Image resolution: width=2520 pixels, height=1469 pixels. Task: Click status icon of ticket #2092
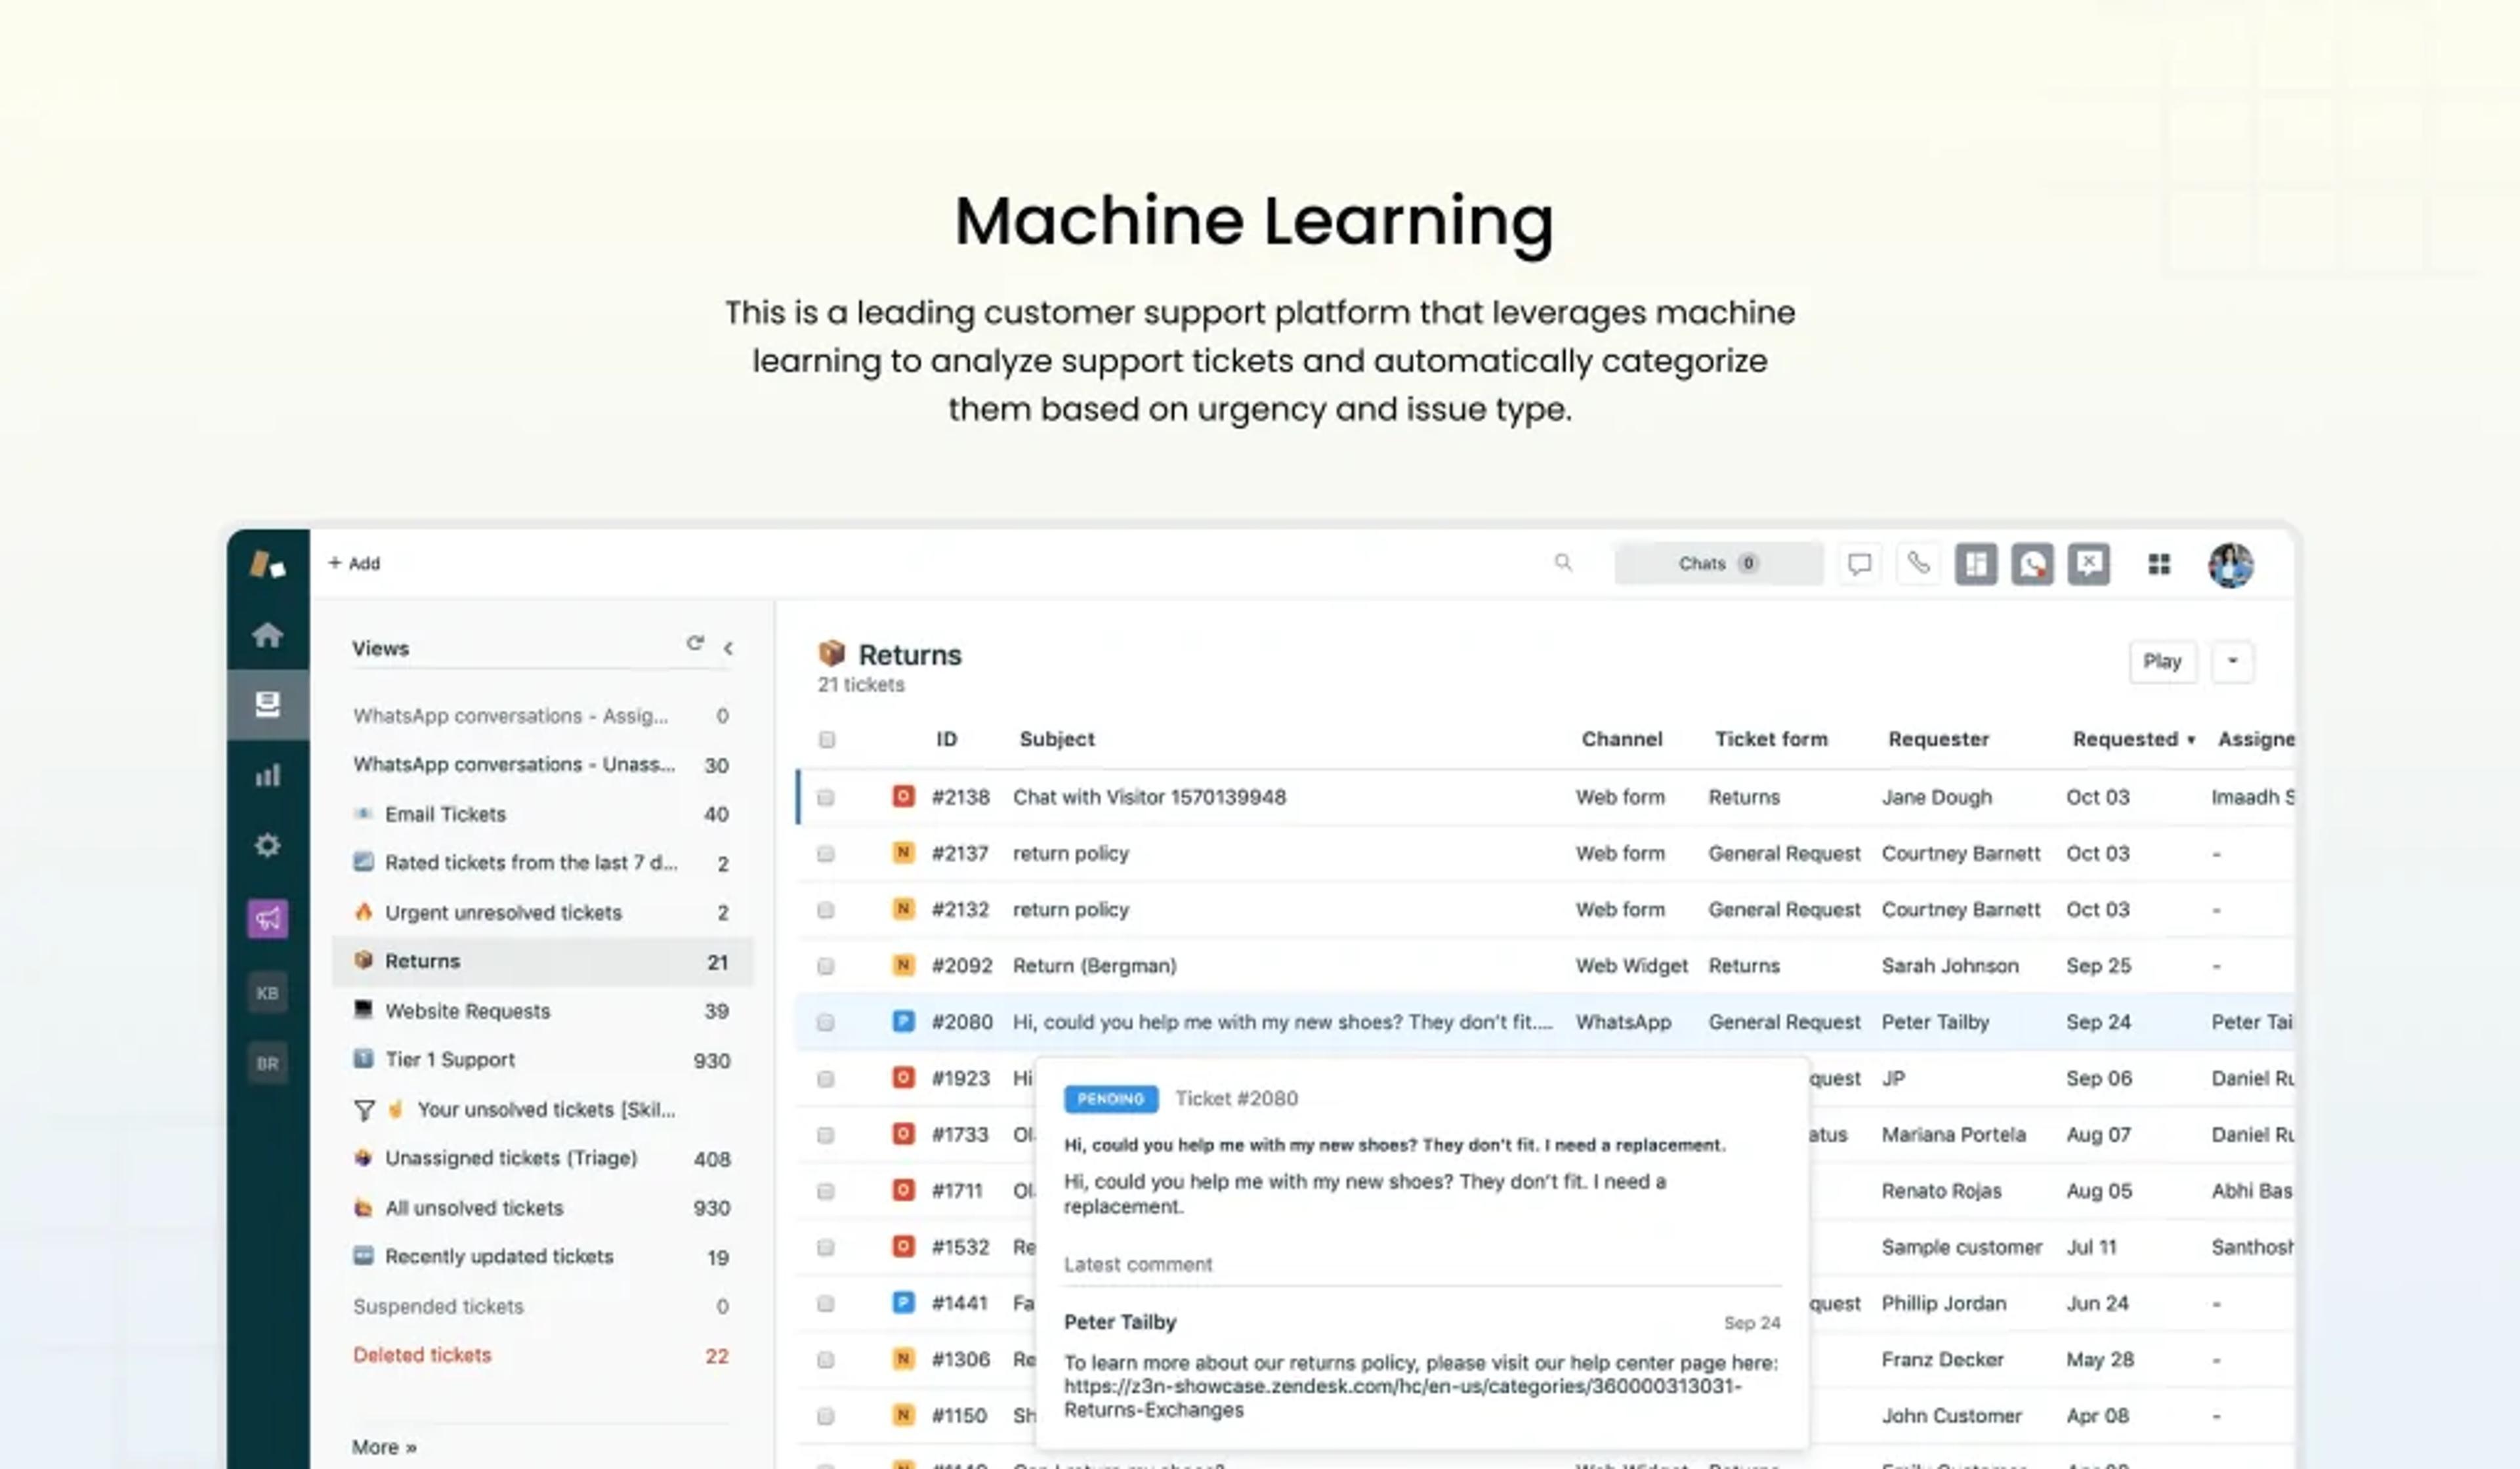click(x=903, y=965)
